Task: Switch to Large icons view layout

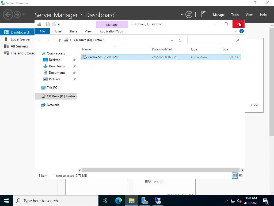Action: click(x=241, y=175)
